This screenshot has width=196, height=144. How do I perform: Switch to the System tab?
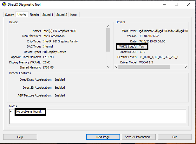(10, 15)
